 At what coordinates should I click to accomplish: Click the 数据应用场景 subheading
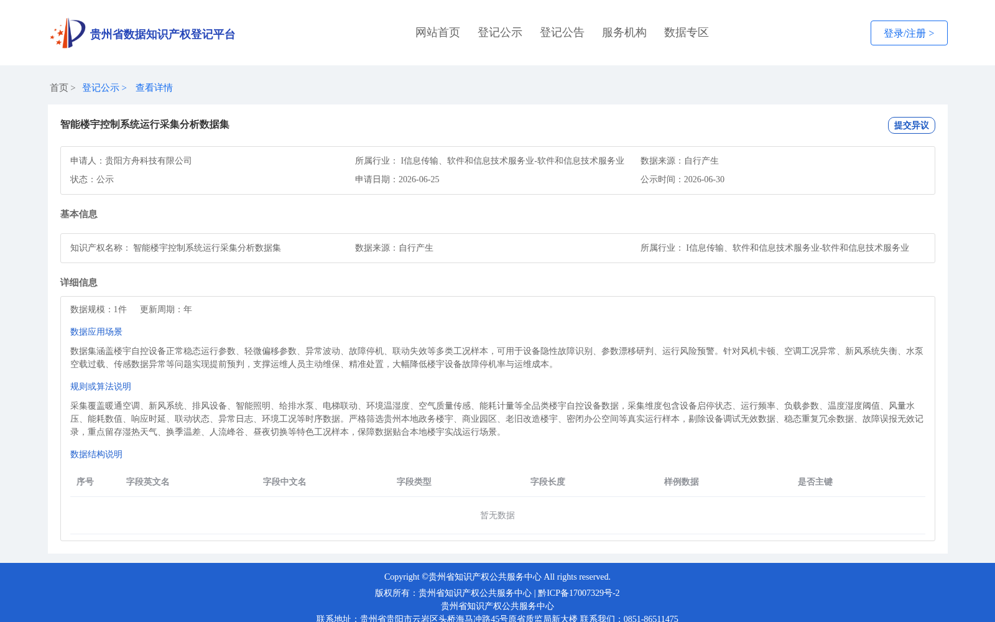click(96, 332)
